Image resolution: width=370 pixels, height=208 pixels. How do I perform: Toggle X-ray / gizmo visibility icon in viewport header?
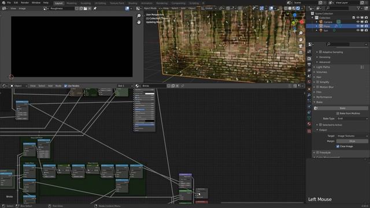pos(262,8)
